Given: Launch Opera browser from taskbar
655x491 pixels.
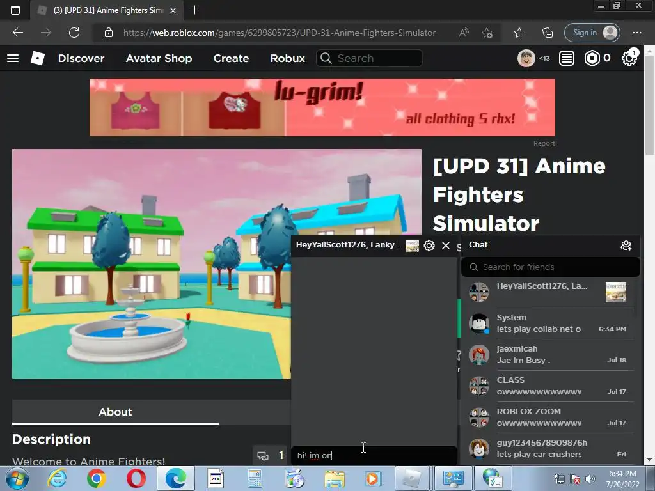Looking at the screenshot, I should click(136, 478).
